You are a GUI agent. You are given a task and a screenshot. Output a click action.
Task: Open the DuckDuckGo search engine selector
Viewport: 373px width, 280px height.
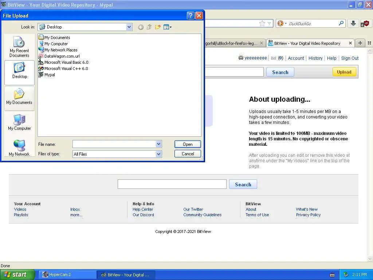coord(282,23)
